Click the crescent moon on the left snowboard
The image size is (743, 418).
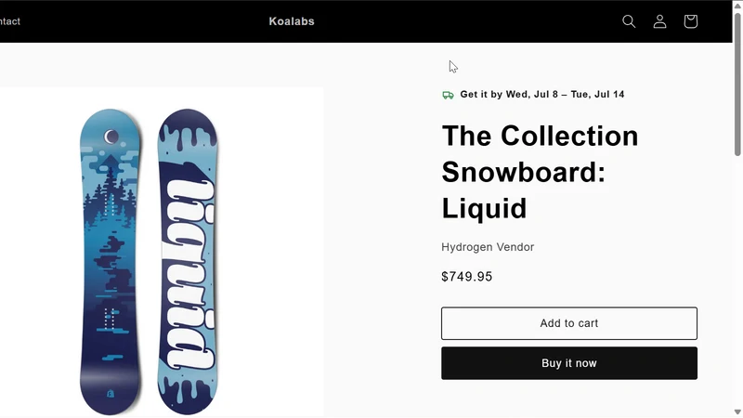pyautogui.click(x=111, y=137)
